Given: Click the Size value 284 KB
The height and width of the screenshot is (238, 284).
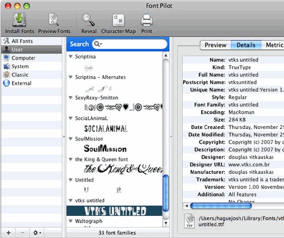Looking at the screenshot, I should [237, 120].
